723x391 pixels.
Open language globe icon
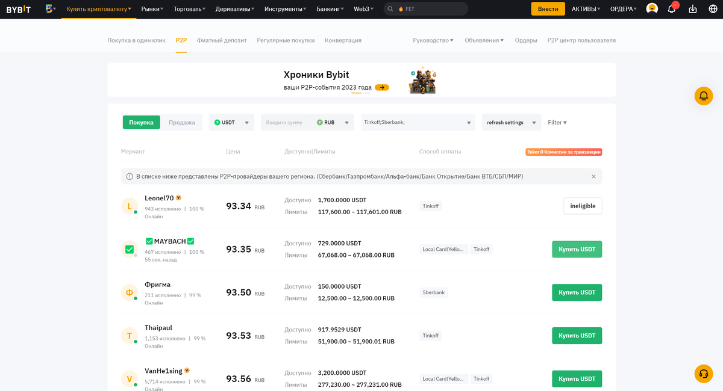point(713,9)
